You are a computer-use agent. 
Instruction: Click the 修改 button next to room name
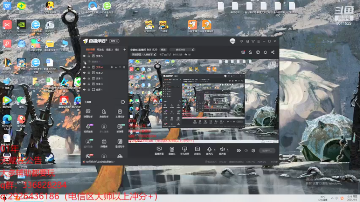tap(163, 49)
